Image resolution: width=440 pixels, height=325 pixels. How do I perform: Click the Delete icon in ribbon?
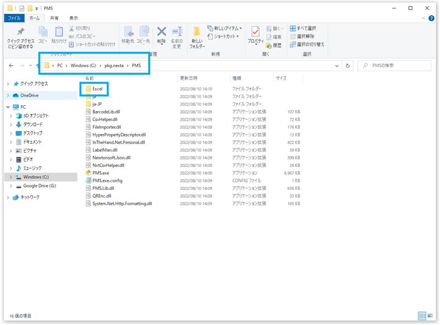tap(161, 32)
